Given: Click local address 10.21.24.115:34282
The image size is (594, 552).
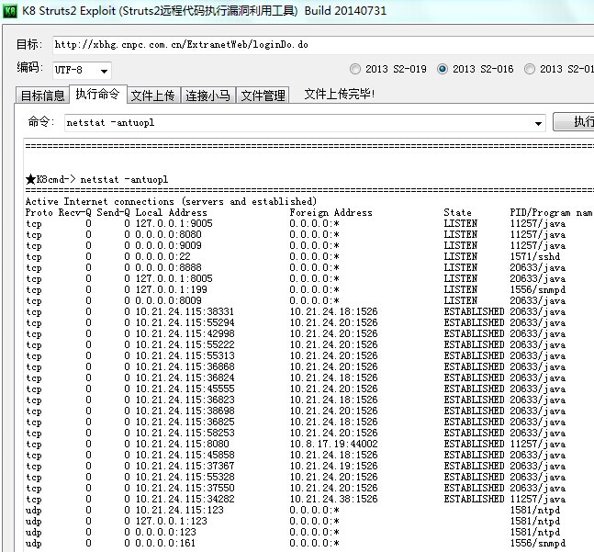Looking at the screenshot, I should (185, 499).
